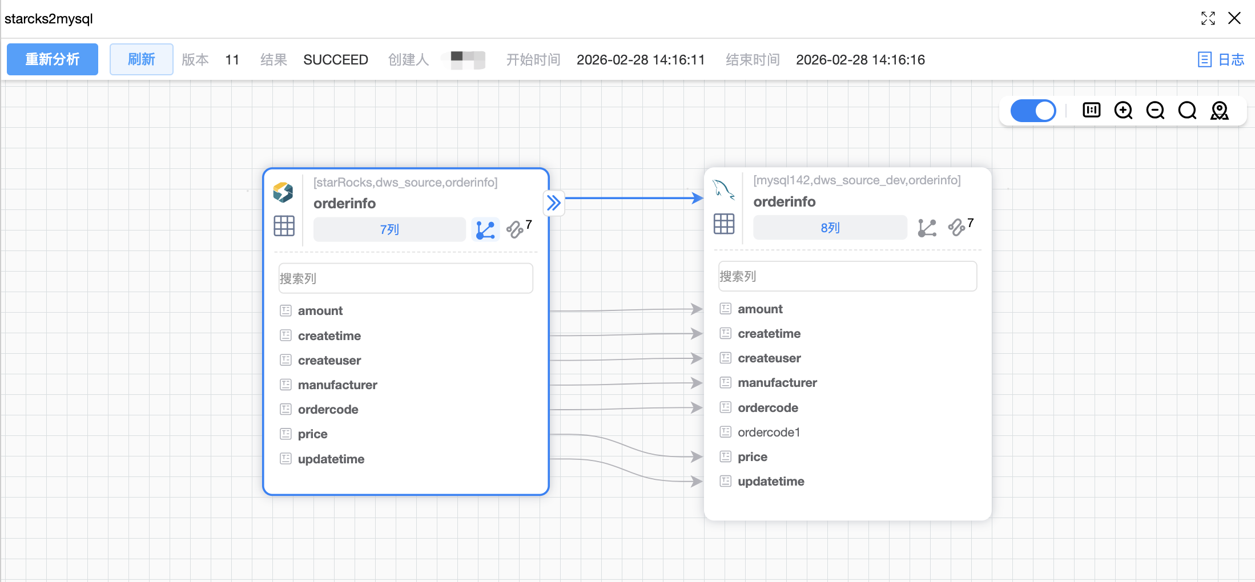Click the search columns field in starRocks card
Viewport: 1255px width, 582px height.
point(405,278)
